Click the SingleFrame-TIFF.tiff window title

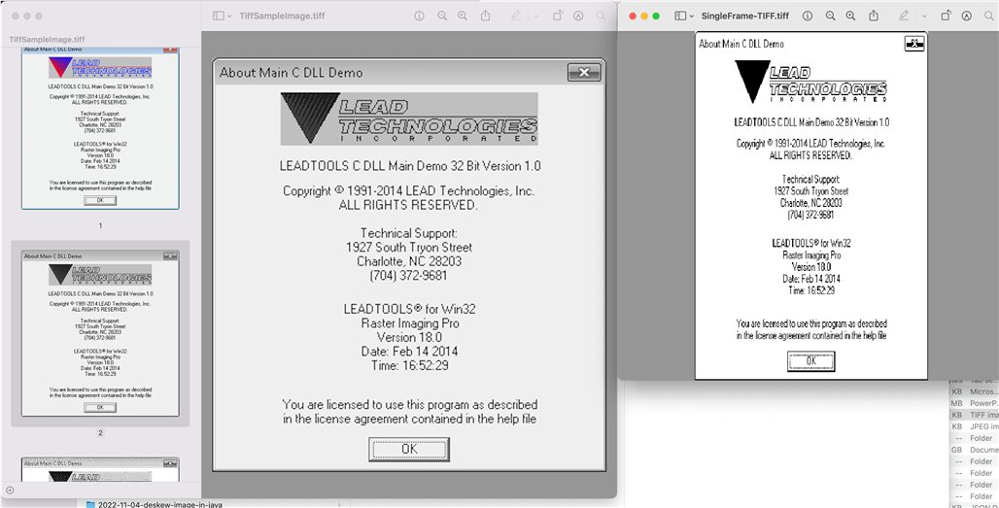744,16
